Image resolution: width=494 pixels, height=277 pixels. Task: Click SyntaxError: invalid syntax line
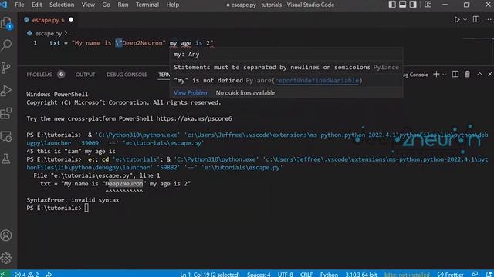click(x=73, y=200)
